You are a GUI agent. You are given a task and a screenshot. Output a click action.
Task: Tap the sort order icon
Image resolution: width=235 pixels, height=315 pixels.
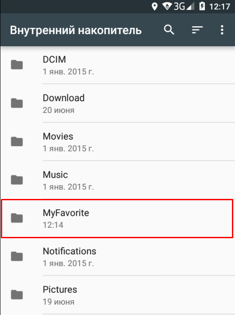[197, 30]
